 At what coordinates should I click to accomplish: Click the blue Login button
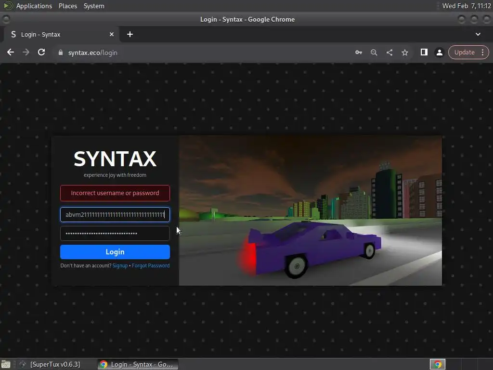pyautogui.click(x=115, y=251)
